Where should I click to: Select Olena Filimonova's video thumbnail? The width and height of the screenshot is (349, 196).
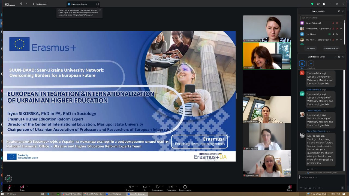[267, 29]
